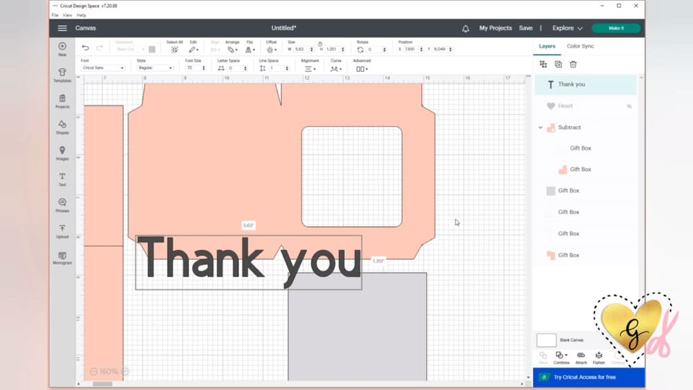Viewport: 693px width, 390px height.
Task: Open notifications bell icon
Action: (466, 28)
